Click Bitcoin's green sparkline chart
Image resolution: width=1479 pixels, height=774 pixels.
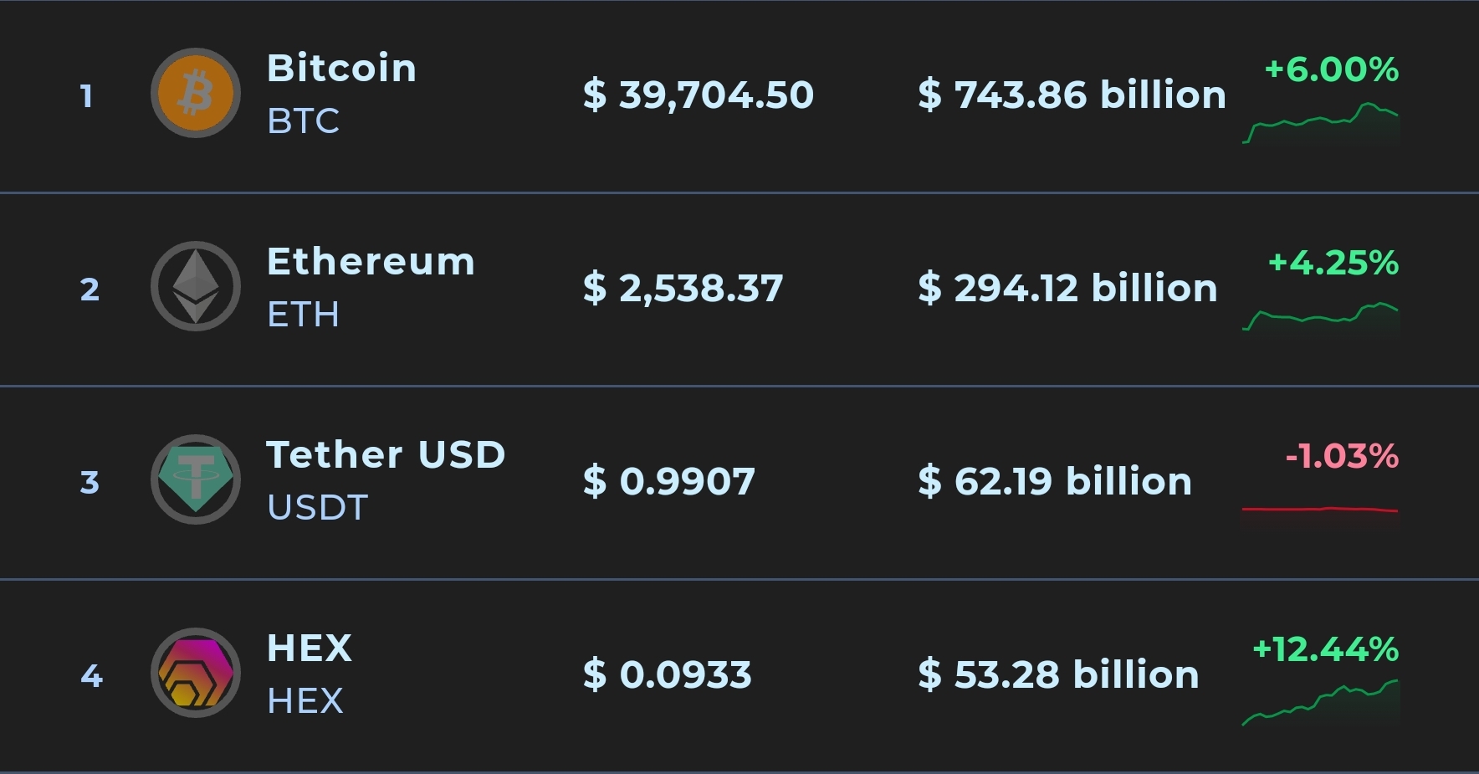(x=1320, y=124)
